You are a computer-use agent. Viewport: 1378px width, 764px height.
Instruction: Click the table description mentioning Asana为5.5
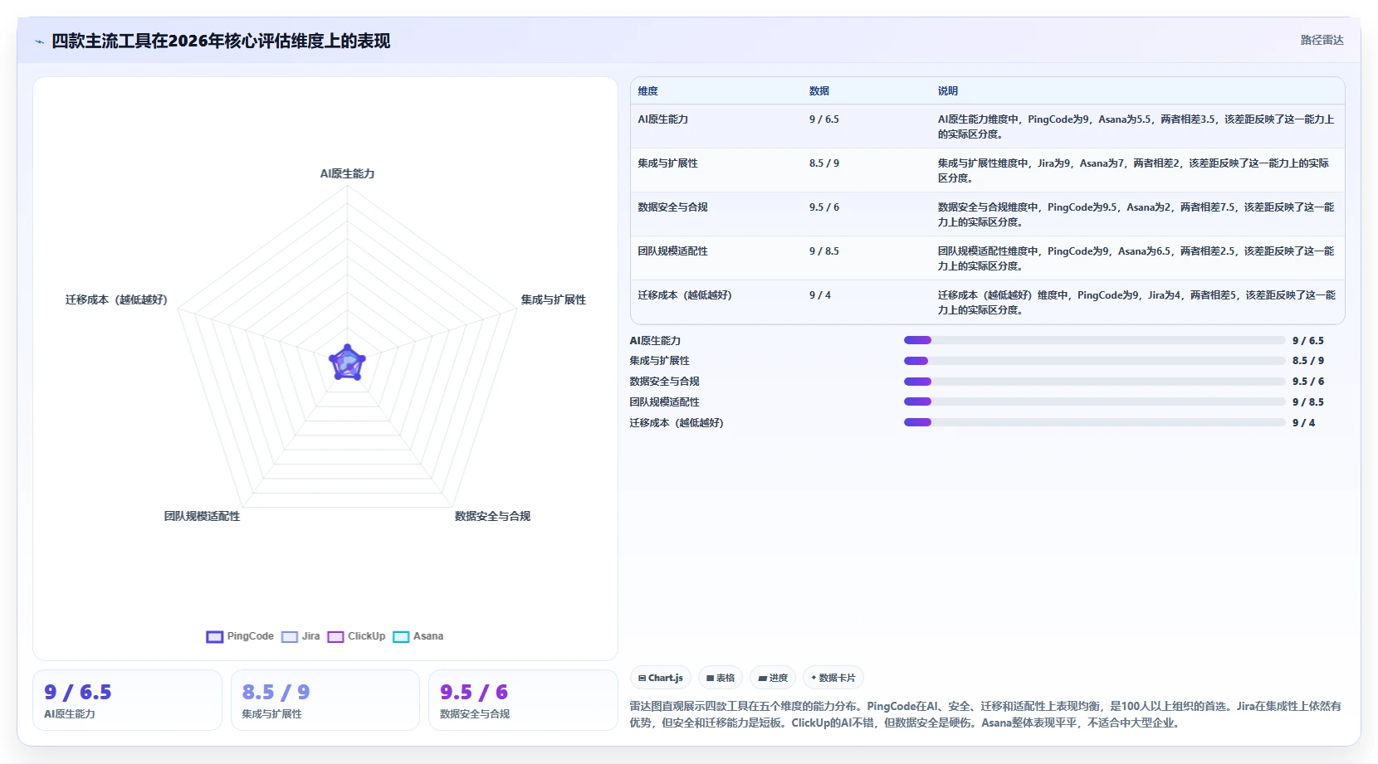tap(1136, 127)
